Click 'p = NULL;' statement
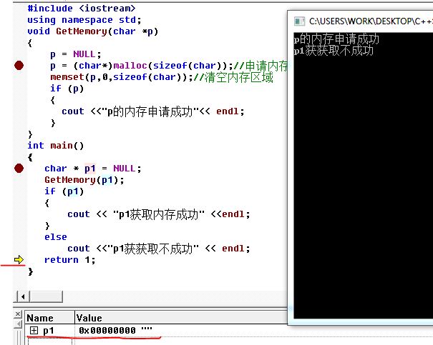This screenshot has height=345, width=433. tap(76, 54)
